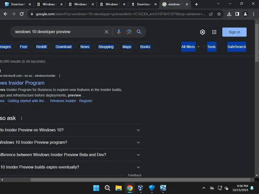Viewport: 259px width, 194px height.
Task: Select the Maps filter chip
Action: coord(127,47)
